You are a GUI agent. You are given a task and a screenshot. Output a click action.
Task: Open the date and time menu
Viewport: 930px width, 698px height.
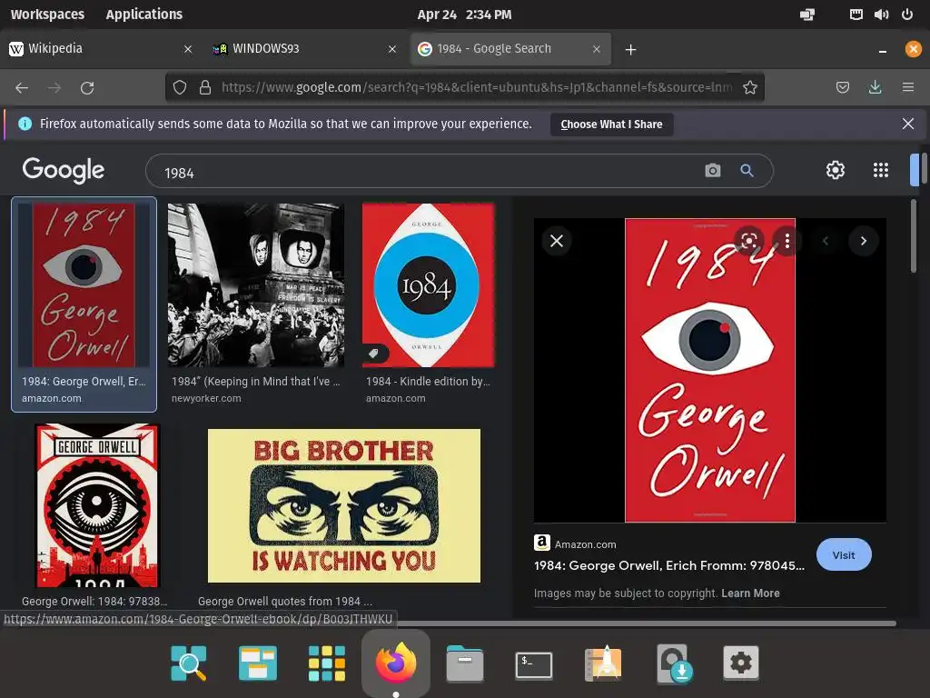[x=464, y=15]
